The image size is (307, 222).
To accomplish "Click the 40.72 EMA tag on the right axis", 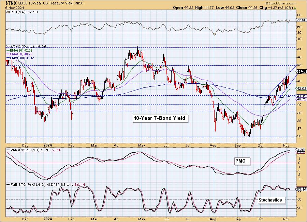I will tap(302, 99).
